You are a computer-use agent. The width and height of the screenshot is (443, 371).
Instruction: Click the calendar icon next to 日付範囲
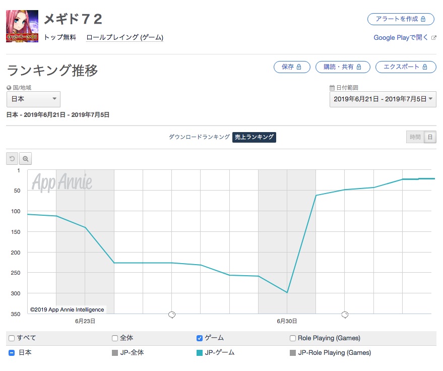[x=332, y=88]
